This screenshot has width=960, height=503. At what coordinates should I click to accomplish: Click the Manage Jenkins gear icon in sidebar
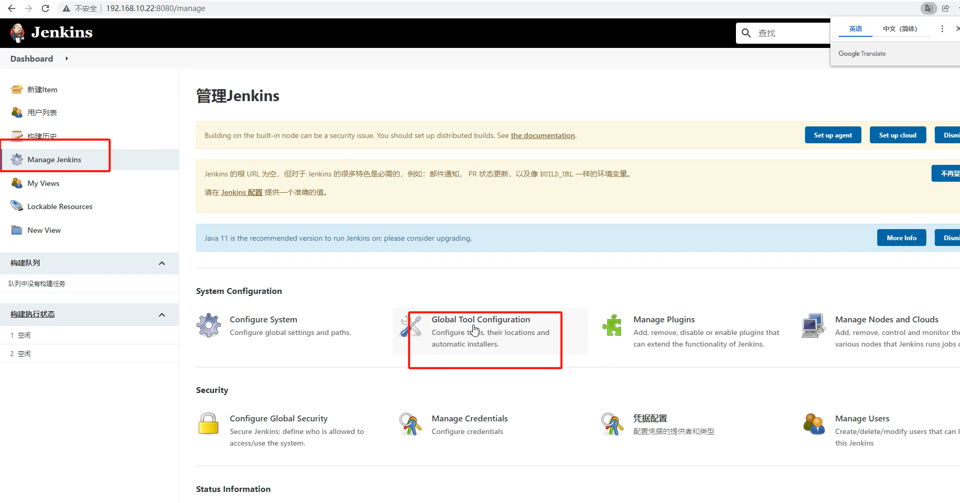click(x=17, y=160)
